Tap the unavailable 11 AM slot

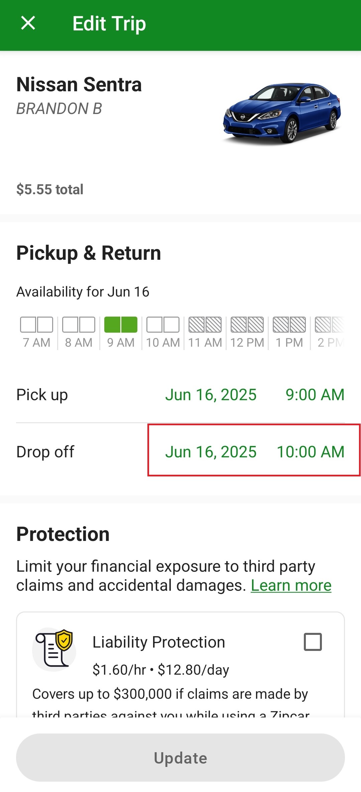point(205,333)
